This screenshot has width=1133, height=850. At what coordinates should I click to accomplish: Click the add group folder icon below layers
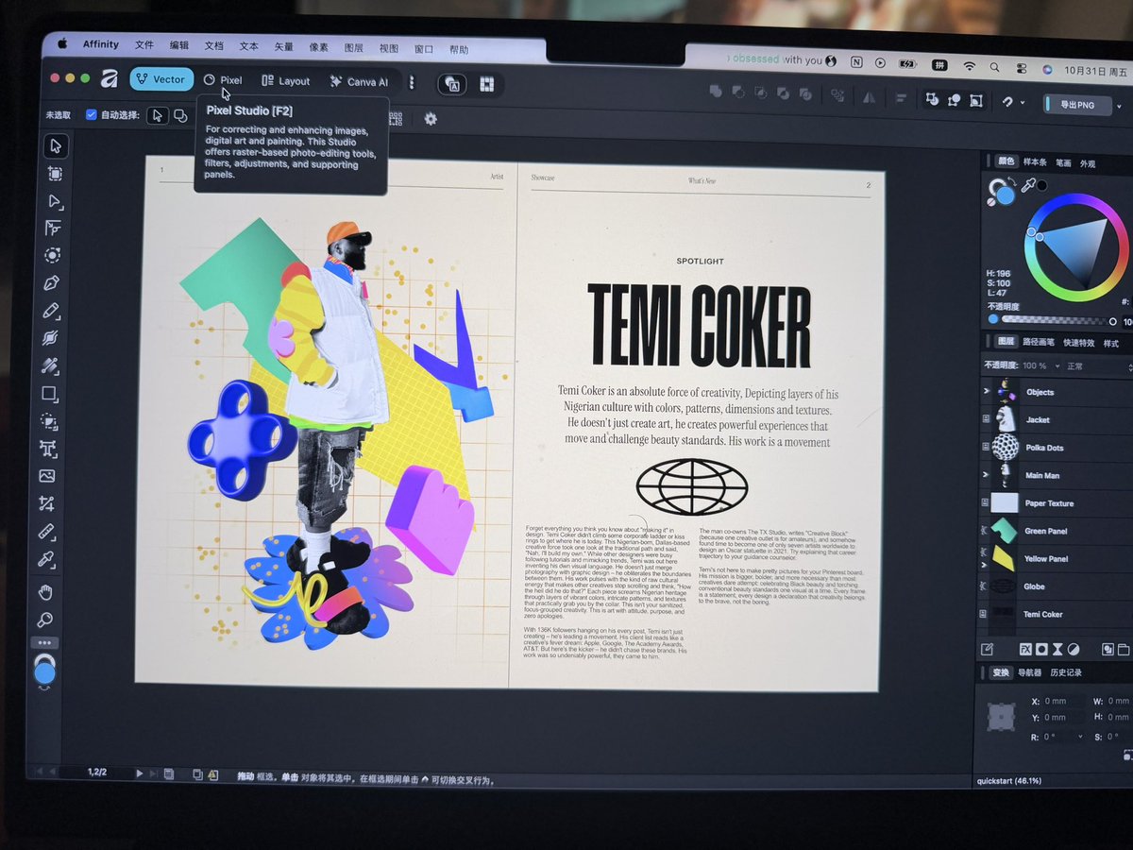(1124, 650)
